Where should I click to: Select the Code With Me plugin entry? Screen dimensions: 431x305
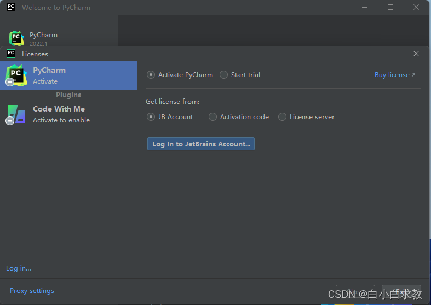(68, 114)
